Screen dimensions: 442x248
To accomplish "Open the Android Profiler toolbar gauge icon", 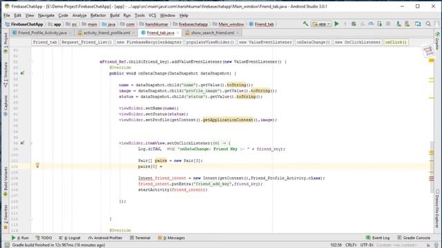I will 371,24.
